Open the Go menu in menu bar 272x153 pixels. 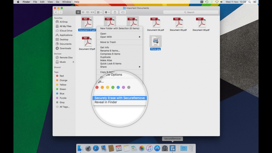click(x=58, y=2)
